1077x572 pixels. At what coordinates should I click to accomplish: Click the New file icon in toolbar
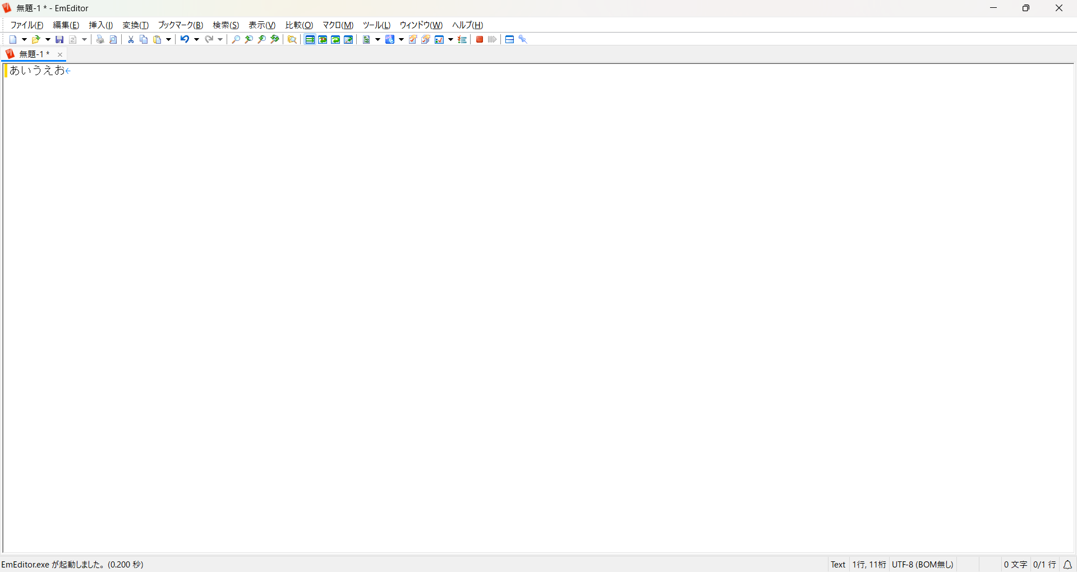tap(13, 39)
